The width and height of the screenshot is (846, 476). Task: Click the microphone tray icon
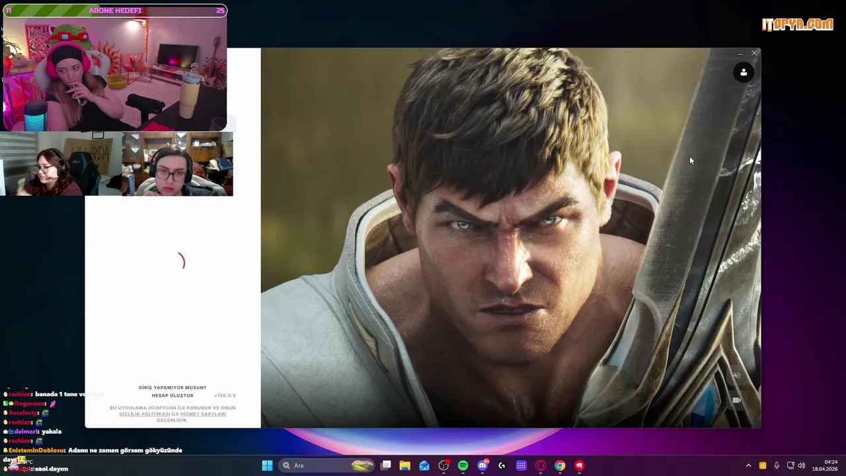777,465
